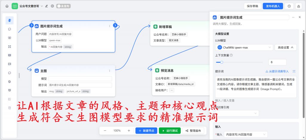Click the AI icon in the right panel header

click(215, 17)
